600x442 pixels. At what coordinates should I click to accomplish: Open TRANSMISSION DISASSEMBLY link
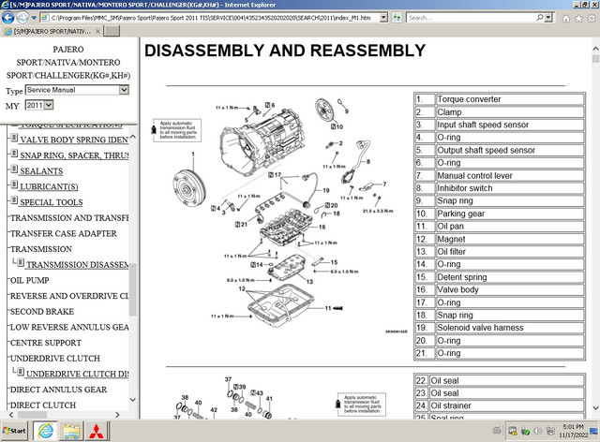[77, 265]
